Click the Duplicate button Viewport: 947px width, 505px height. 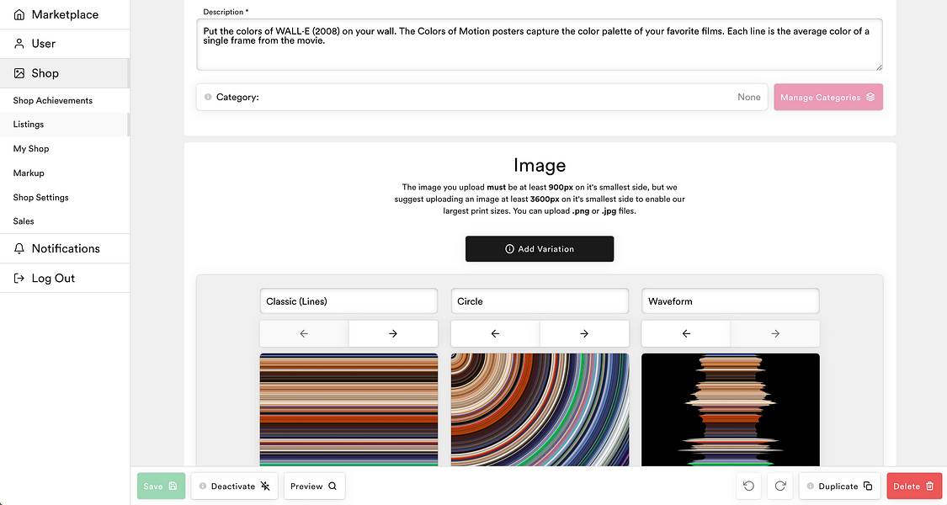(x=839, y=486)
